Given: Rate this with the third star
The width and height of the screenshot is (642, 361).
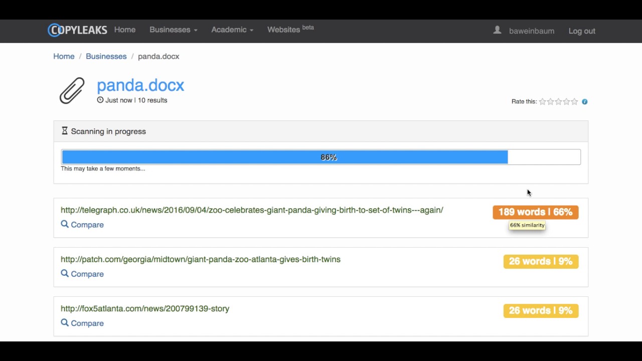Looking at the screenshot, I should (x=558, y=101).
